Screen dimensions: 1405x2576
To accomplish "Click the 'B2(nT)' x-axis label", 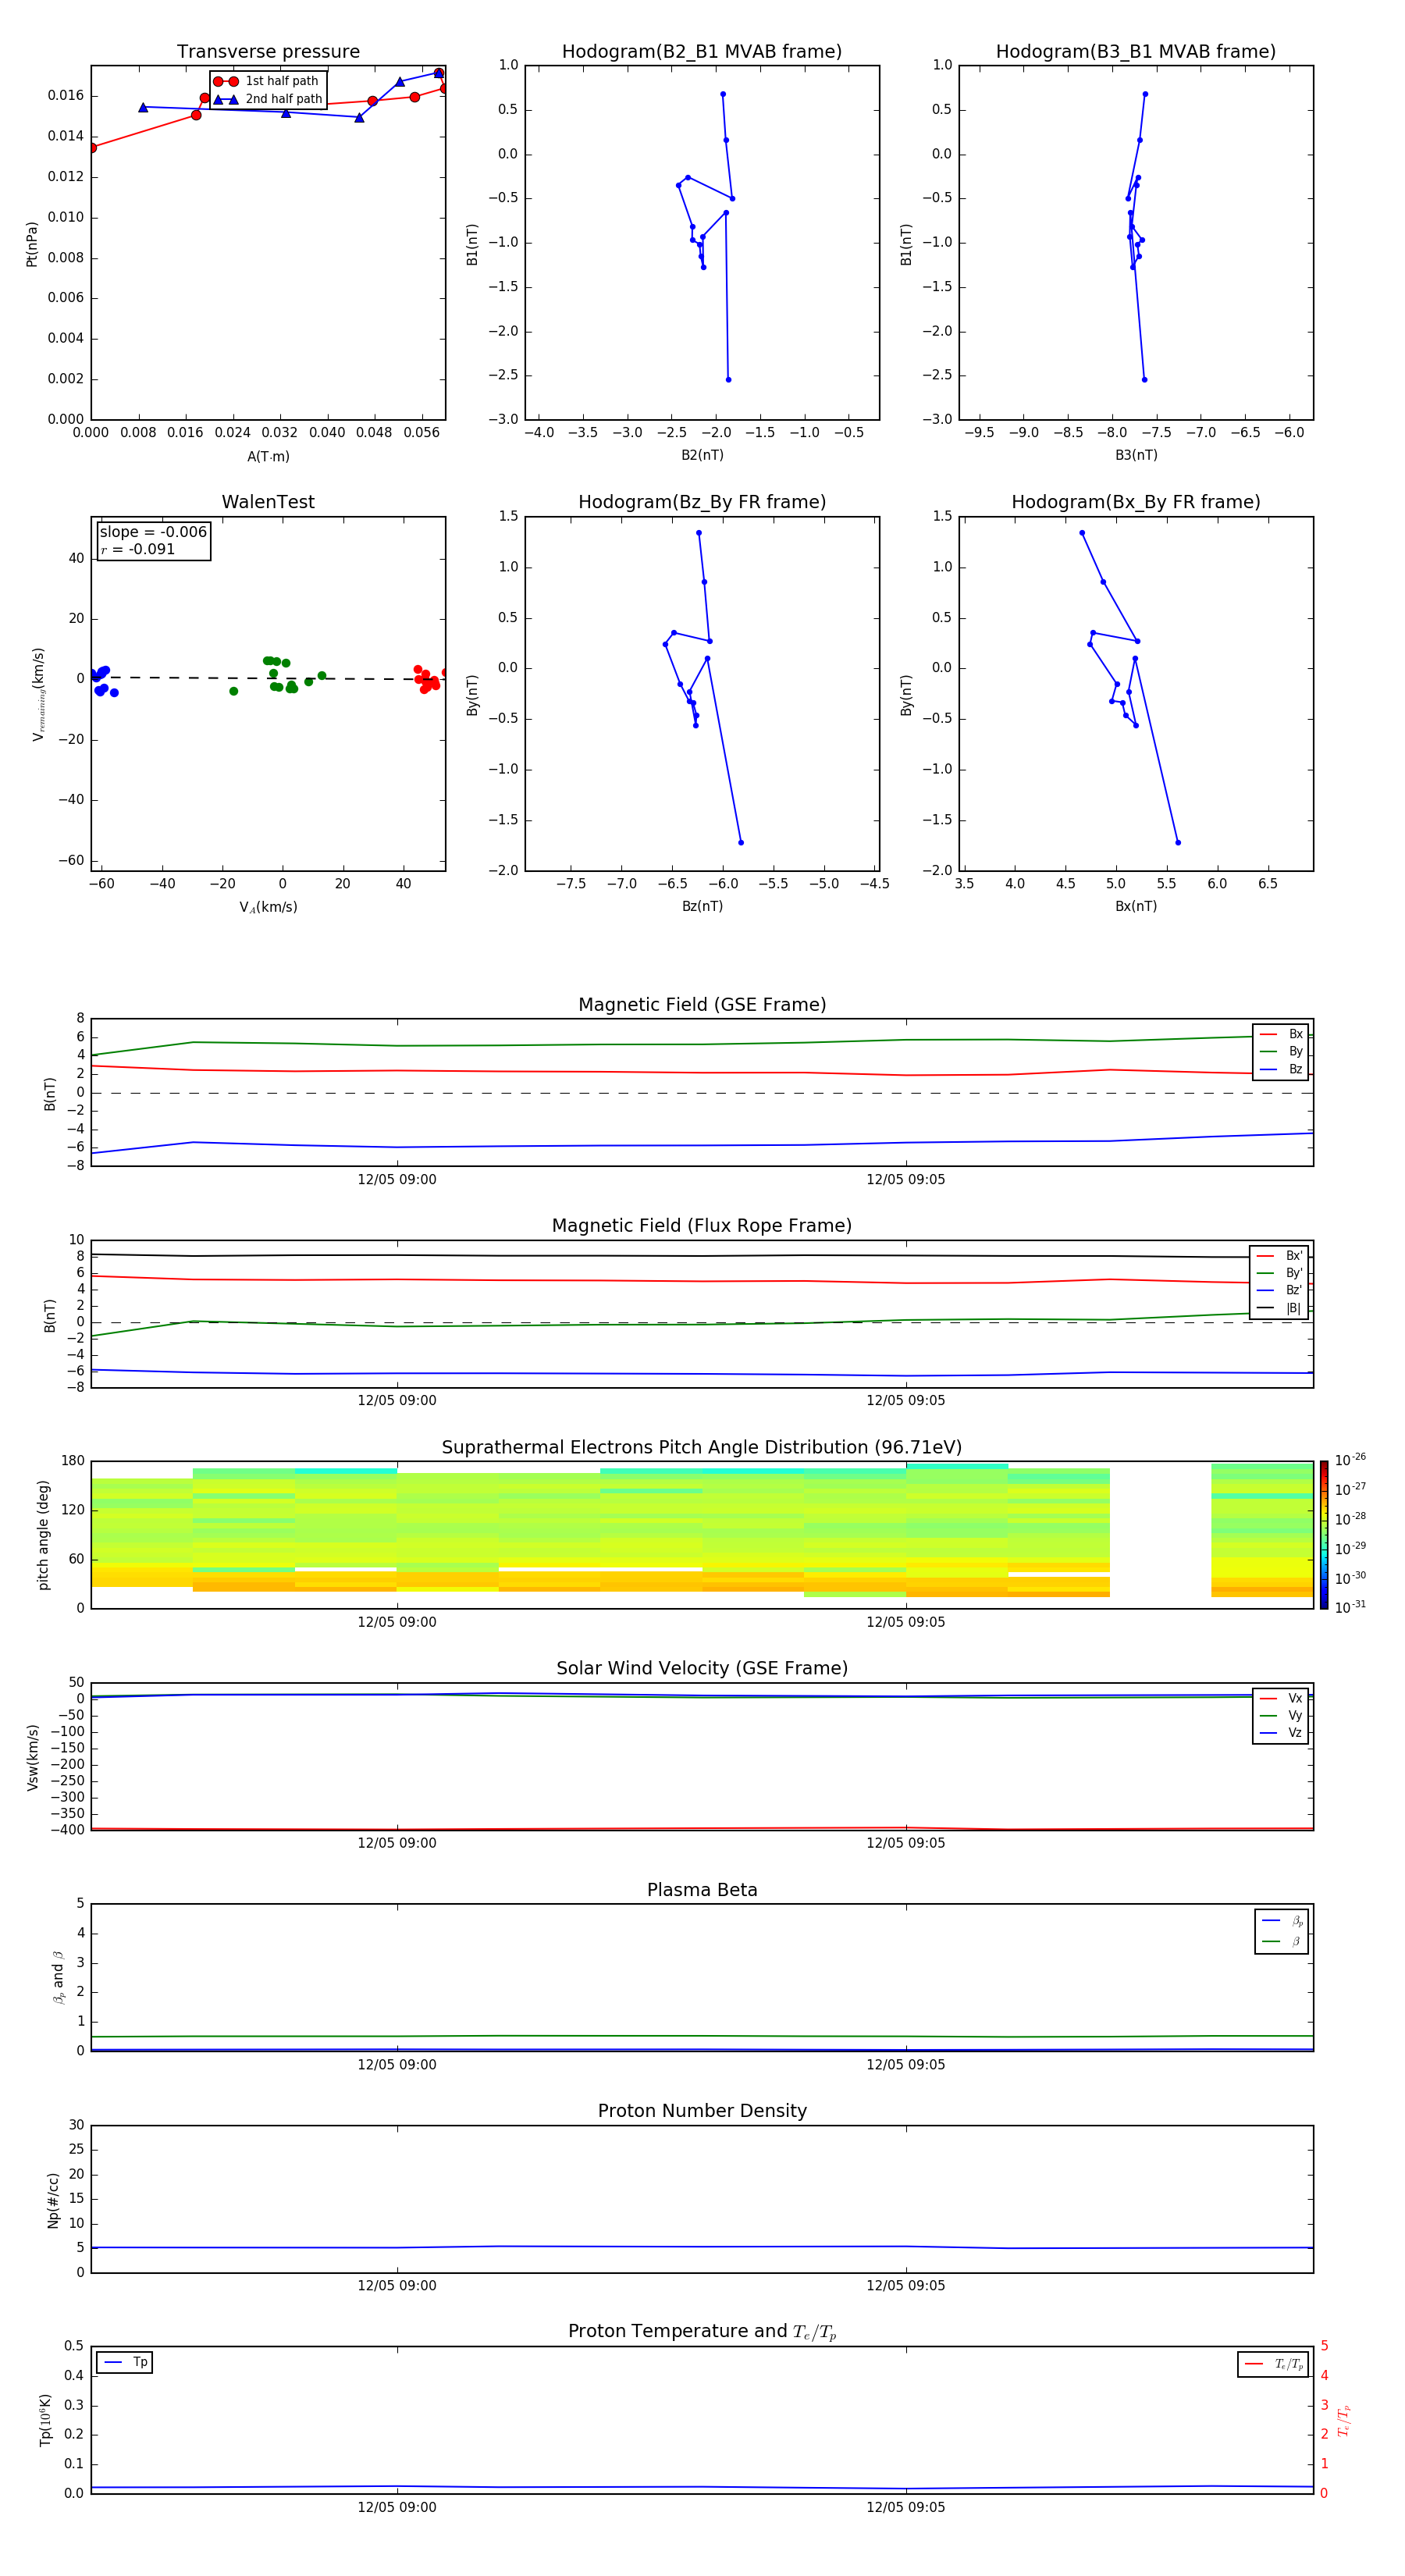I will [702, 455].
